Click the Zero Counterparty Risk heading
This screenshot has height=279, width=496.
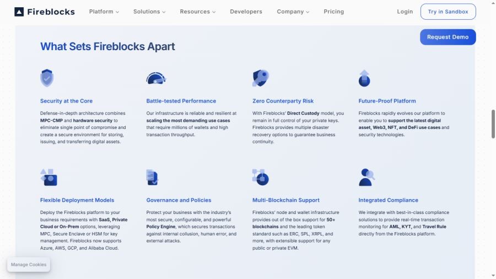[x=283, y=101]
